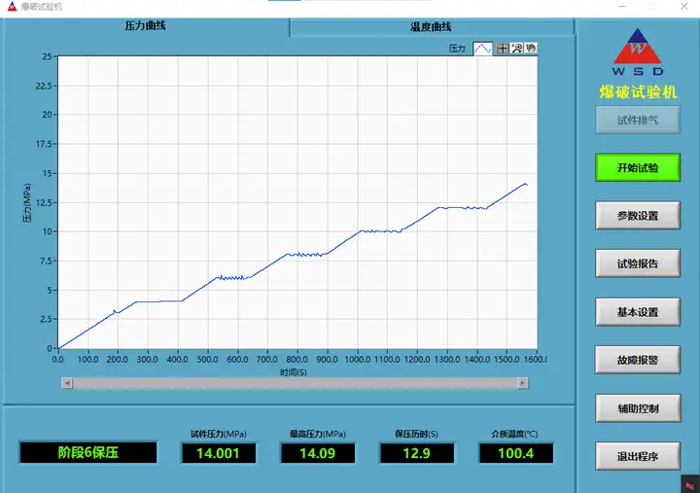700x493 pixels.
Task: Open 故障报警
Action: tap(638, 360)
